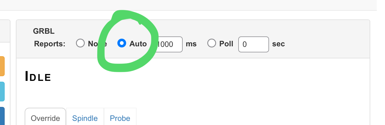Click the "ms" unit label
The image size is (385, 125).
(x=191, y=44)
